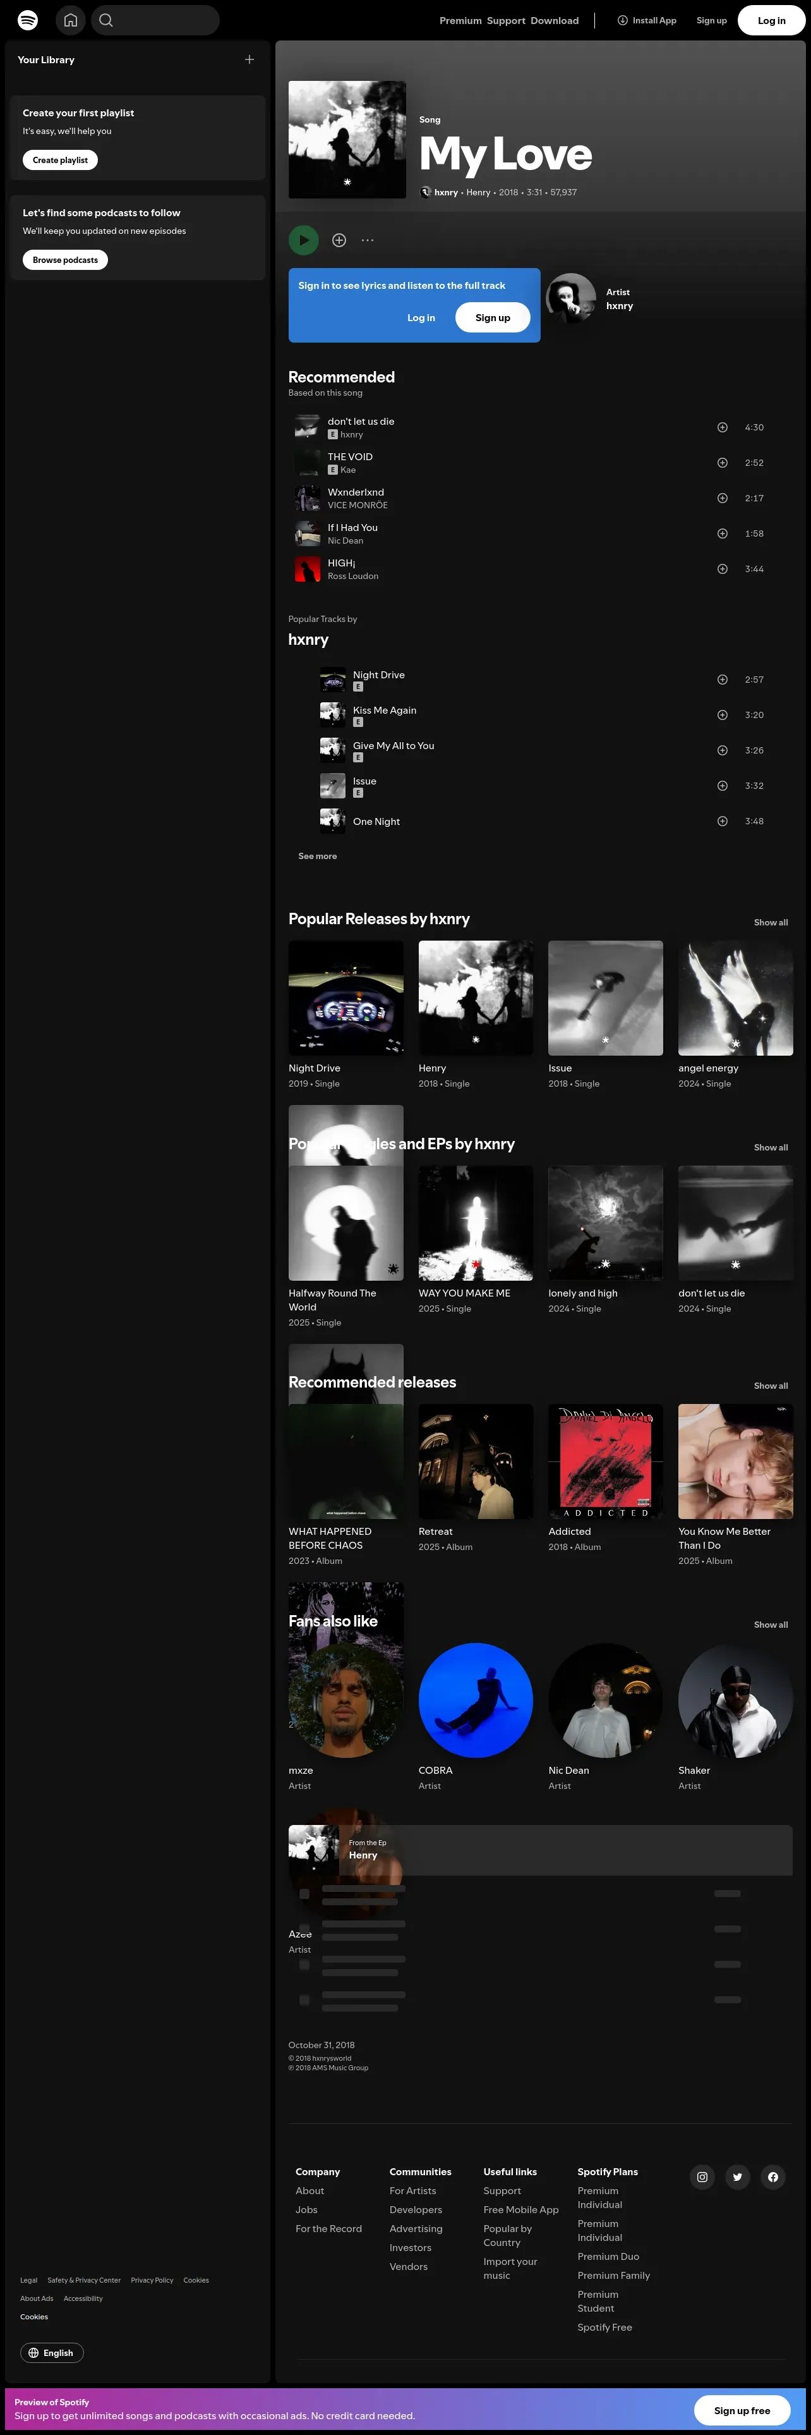This screenshot has height=2435, width=811.
Task: Open Shaker artist image
Action: (x=735, y=1700)
